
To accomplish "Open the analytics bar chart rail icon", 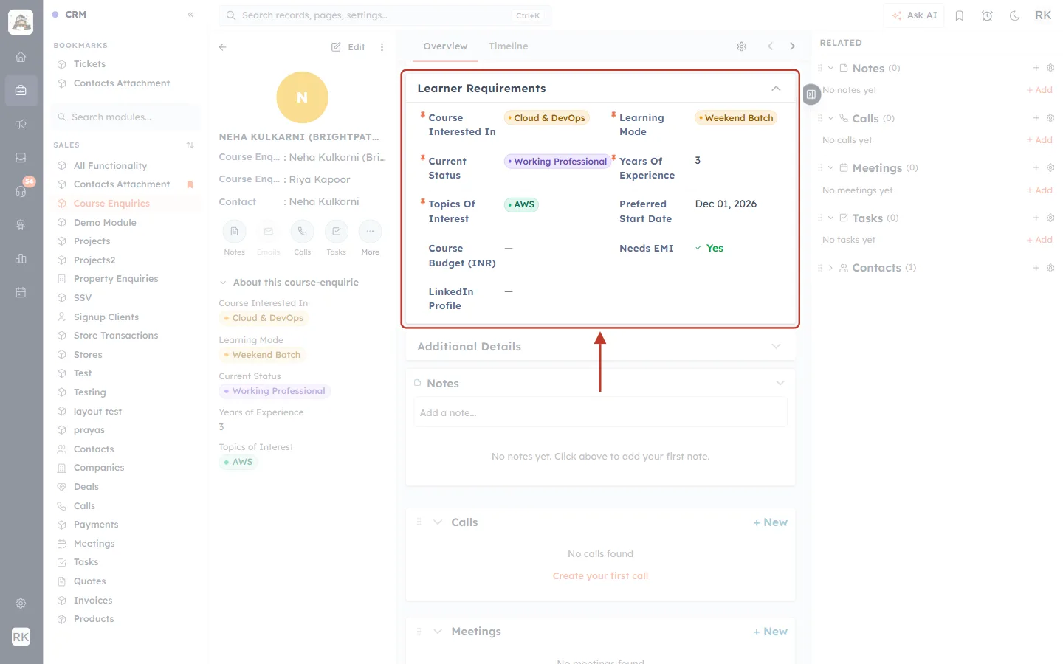I will (x=21, y=259).
